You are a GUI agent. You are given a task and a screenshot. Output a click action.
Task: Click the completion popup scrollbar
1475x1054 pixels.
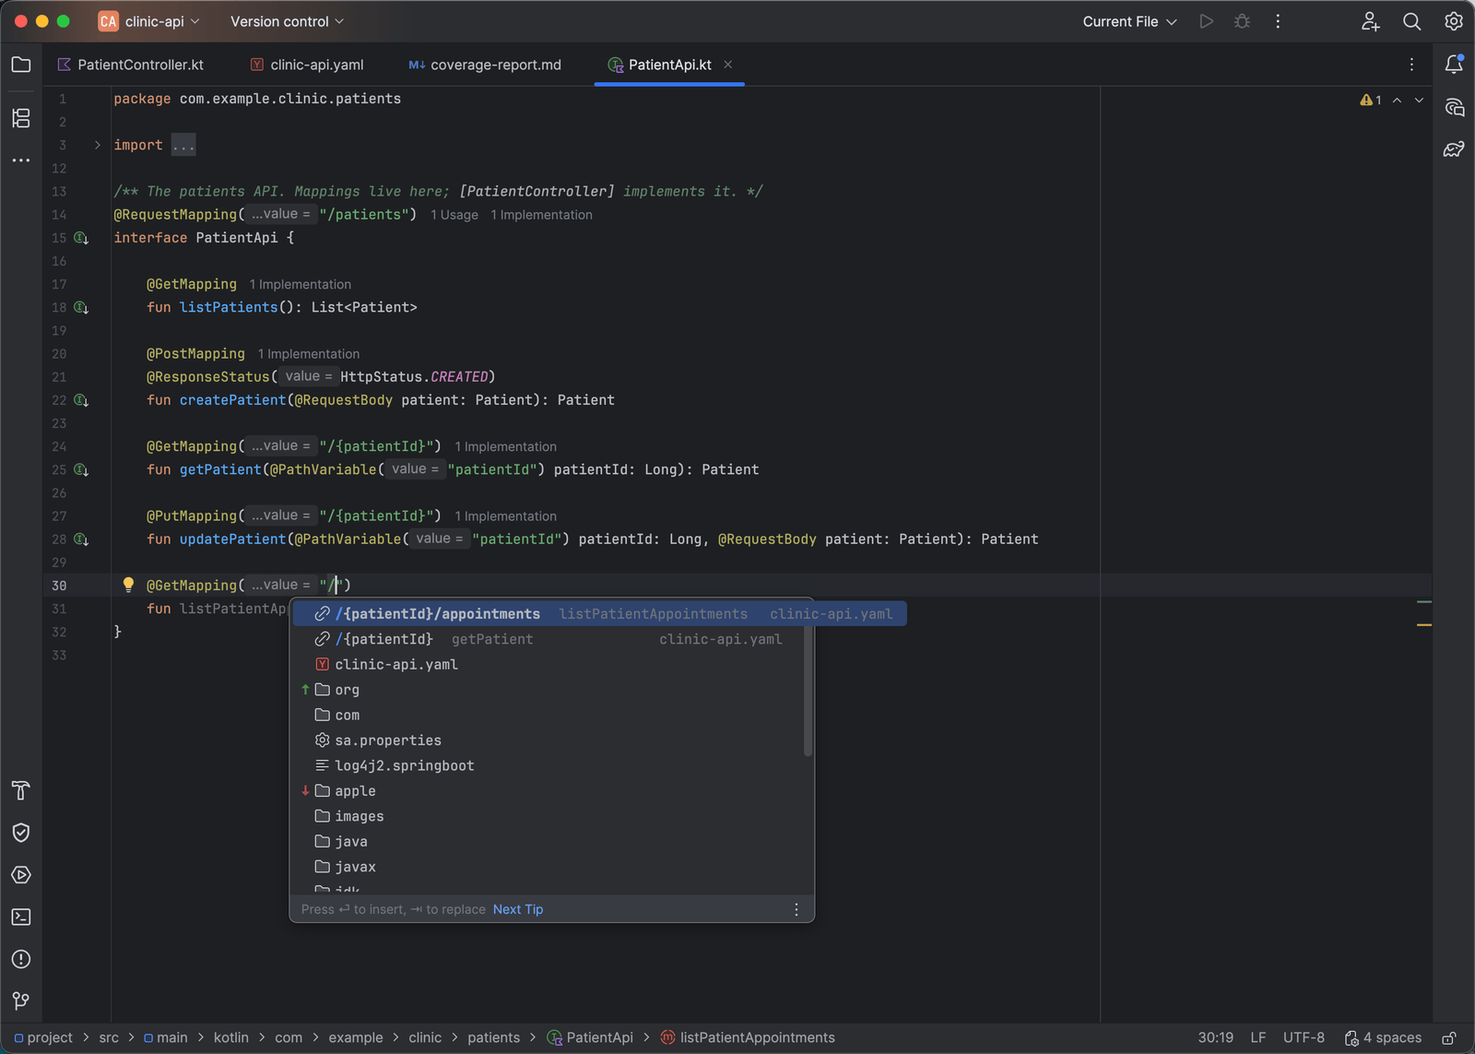tap(808, 690)
